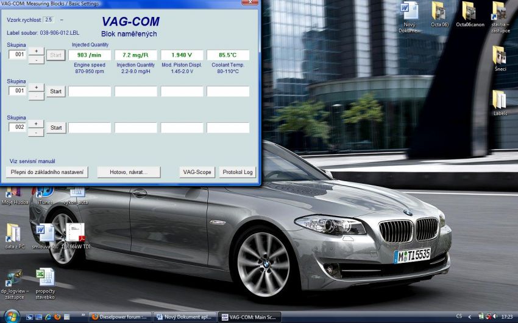518x323 pixels.
Task: Switch to Dieselpower forum taskbar window
Action: pyautogui.click(x=119, y=317)
